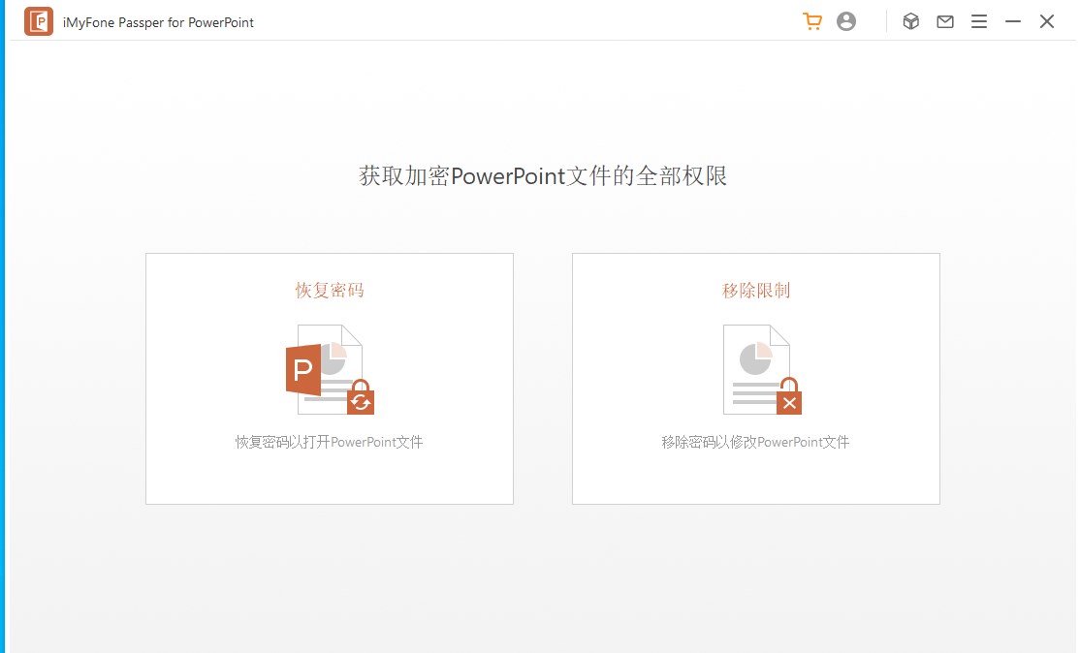Click the 恢复密码 heading text

pyautogui.click(x=329, y=290)
